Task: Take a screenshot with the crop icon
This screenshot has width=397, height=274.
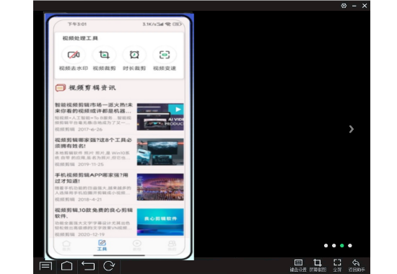Action: (318, 265)
